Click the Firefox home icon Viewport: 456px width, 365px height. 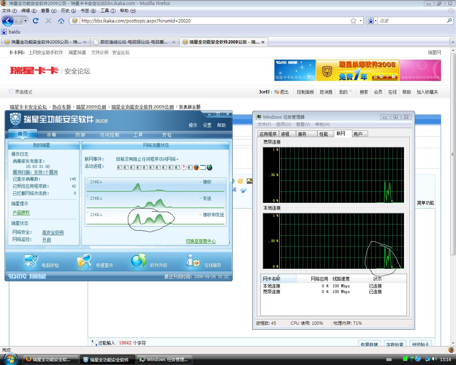click(x=61, y=21)
